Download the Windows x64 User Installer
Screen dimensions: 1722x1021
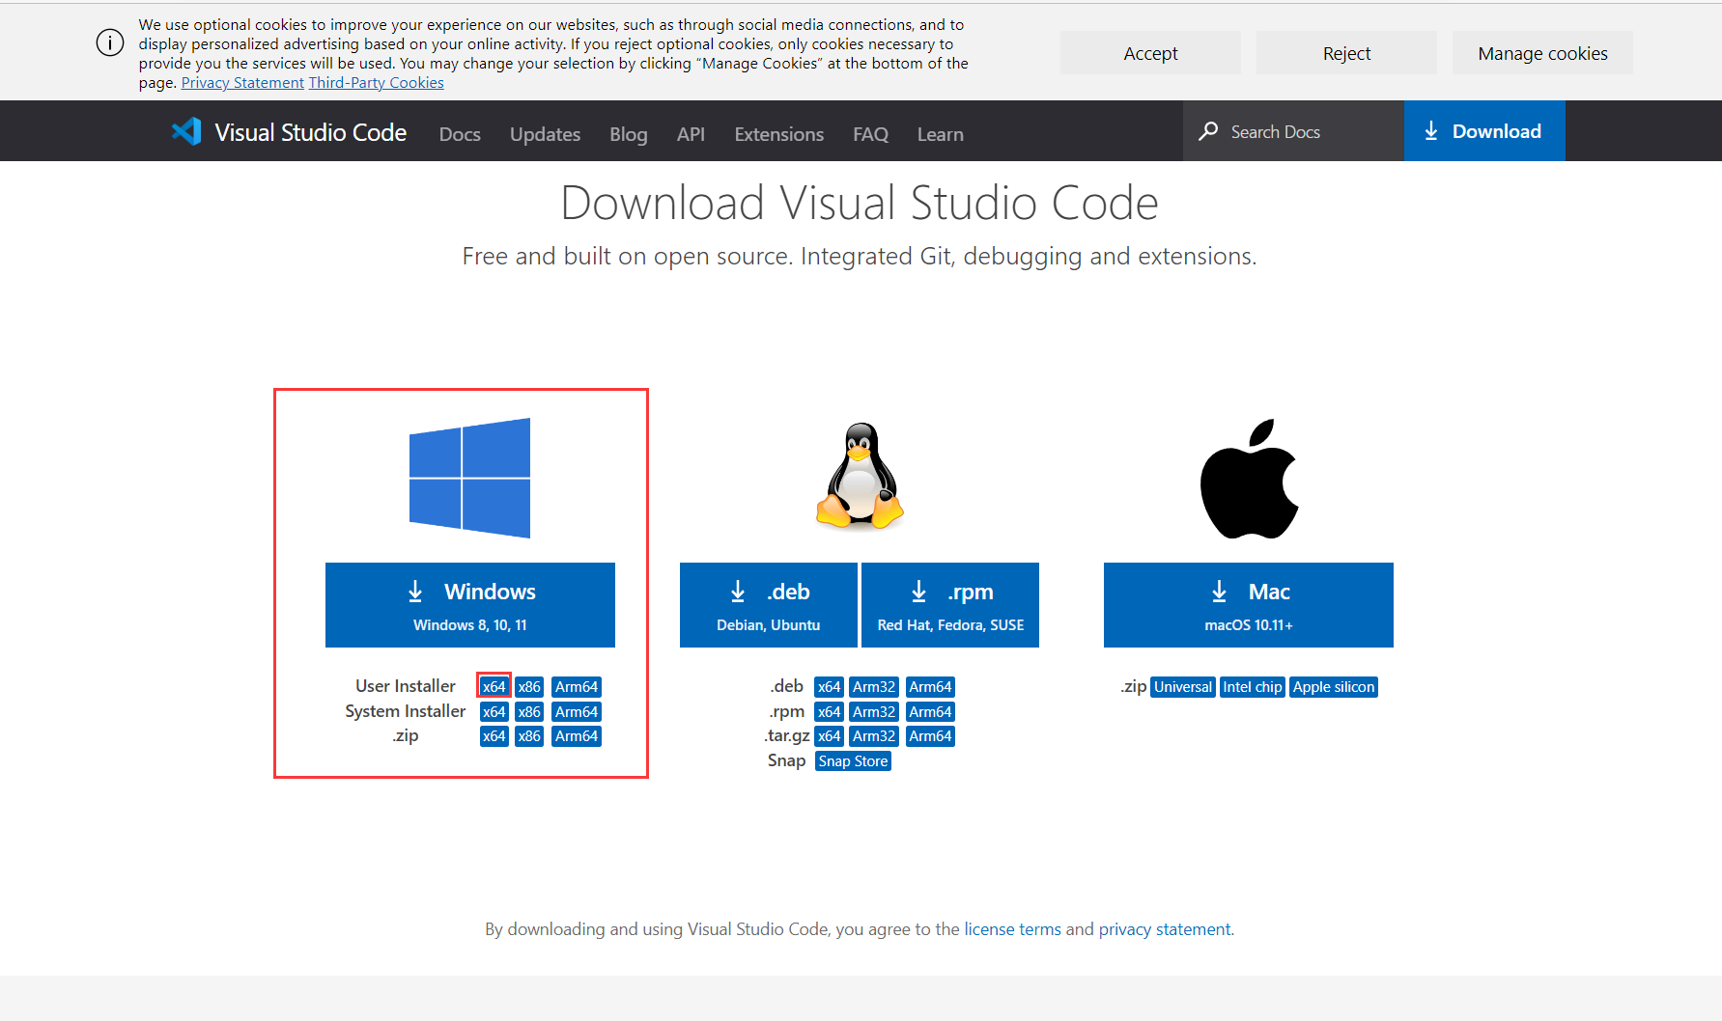pyautogui.click(x=494, y=686)
